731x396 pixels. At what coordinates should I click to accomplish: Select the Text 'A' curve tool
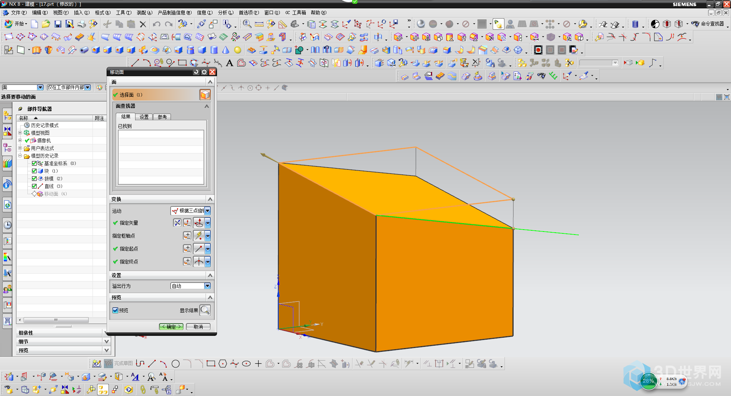[x=230, y=63]
